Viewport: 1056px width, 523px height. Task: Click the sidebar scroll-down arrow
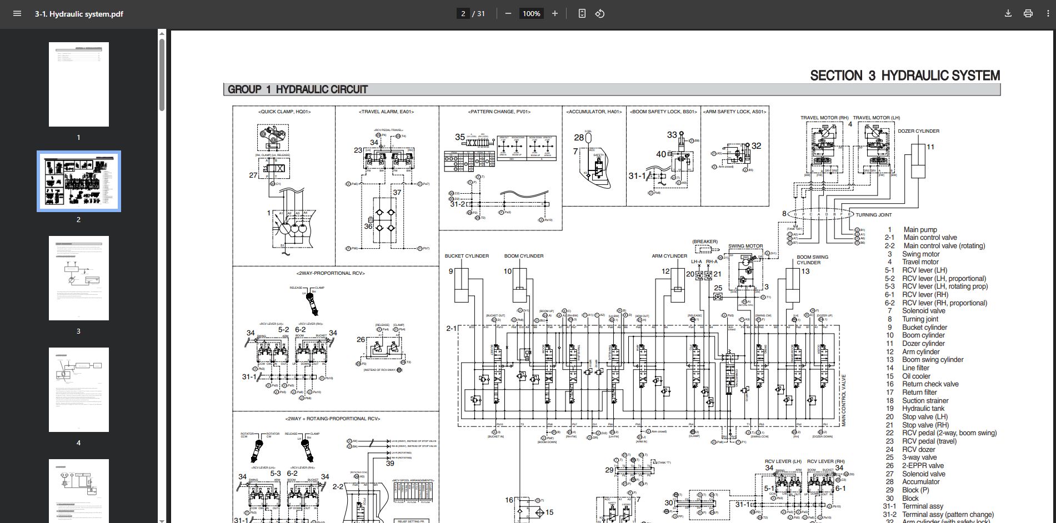(x=161, y=520)
